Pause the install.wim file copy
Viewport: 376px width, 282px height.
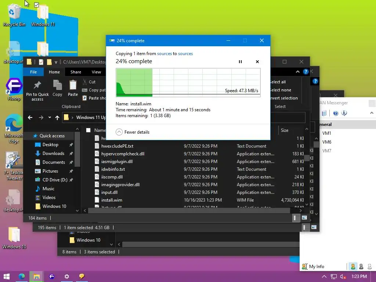pyautogui.click(x=240, y=62)
